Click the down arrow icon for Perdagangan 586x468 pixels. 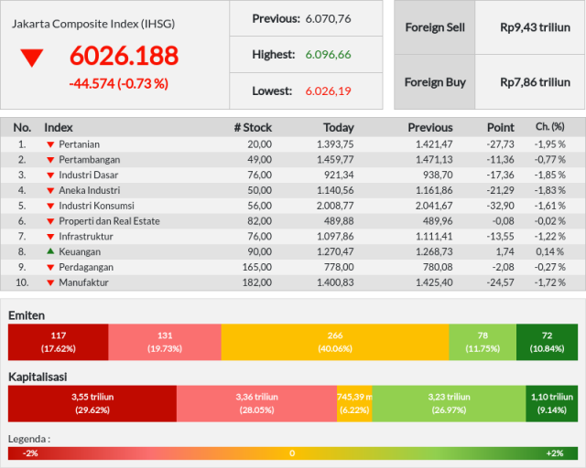pos(50,267)
